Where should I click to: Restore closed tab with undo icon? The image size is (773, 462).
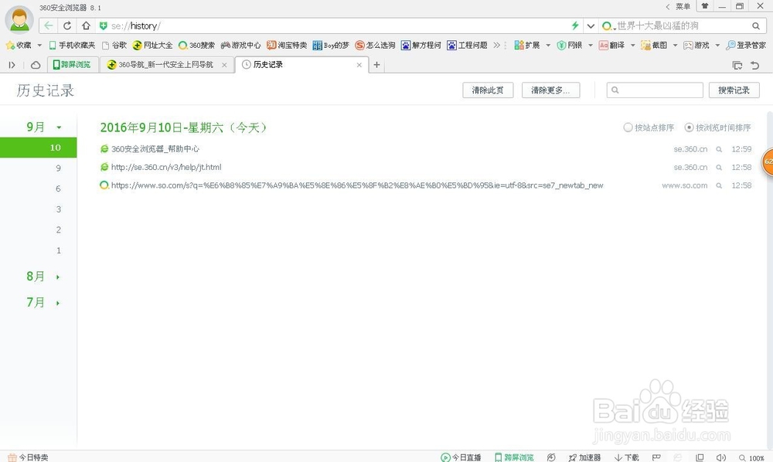tap(754, 65)
